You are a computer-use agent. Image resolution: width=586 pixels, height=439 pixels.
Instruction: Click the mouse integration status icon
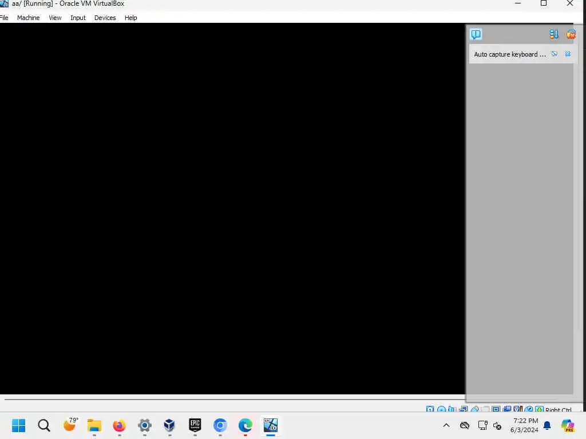pos(528,409)
